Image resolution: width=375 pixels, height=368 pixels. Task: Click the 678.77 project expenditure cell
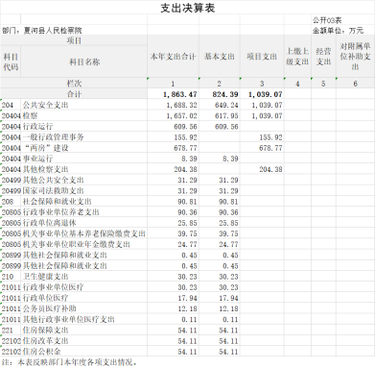point(270,148)
